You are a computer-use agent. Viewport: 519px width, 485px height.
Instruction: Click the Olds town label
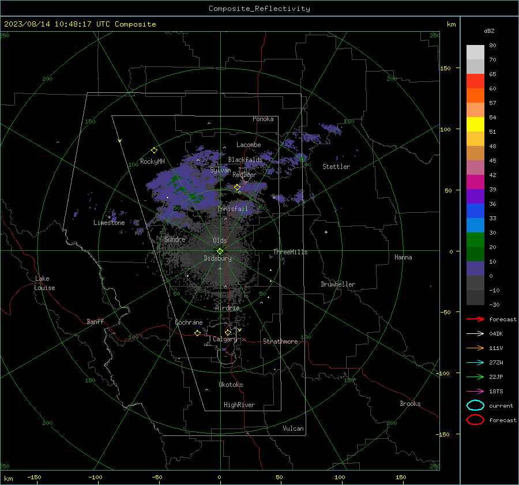coord(220,240)
